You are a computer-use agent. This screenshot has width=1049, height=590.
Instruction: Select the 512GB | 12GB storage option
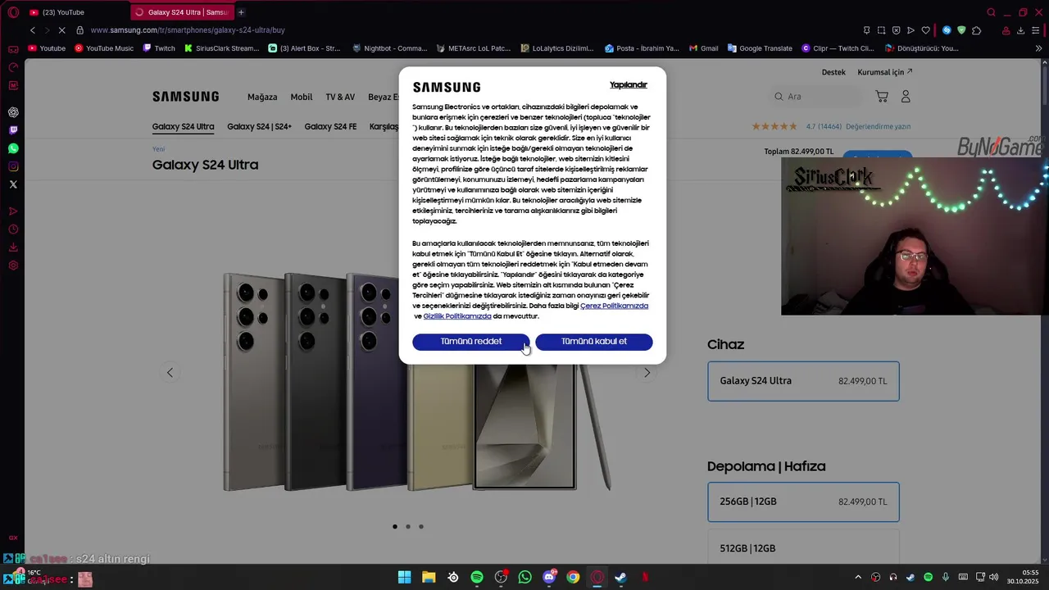pos(803,547)
